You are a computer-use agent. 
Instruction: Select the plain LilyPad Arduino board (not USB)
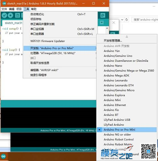127,125
